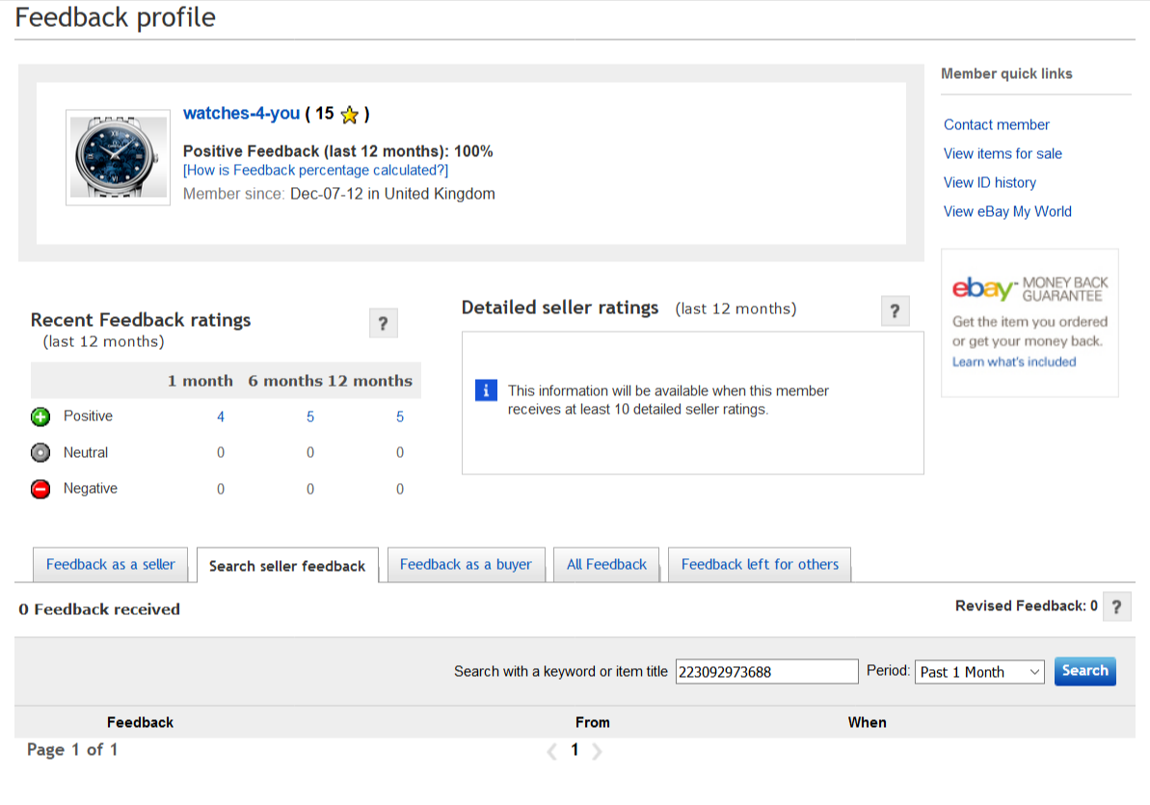Click the keyword or item title search field
Image resolution: width=1150 pixels, height=805 pixels.
pyautogui.click(x=766, y=672)
